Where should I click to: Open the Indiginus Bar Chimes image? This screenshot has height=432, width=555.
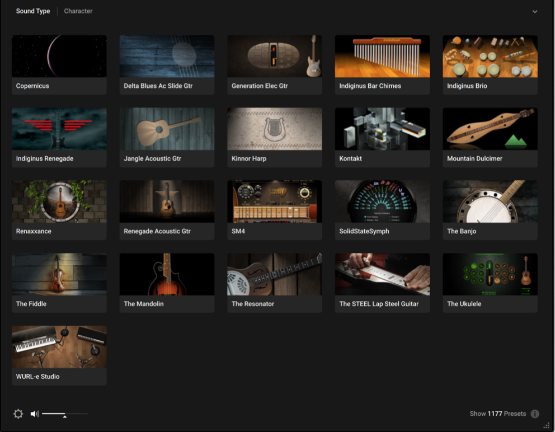(382, 56)
